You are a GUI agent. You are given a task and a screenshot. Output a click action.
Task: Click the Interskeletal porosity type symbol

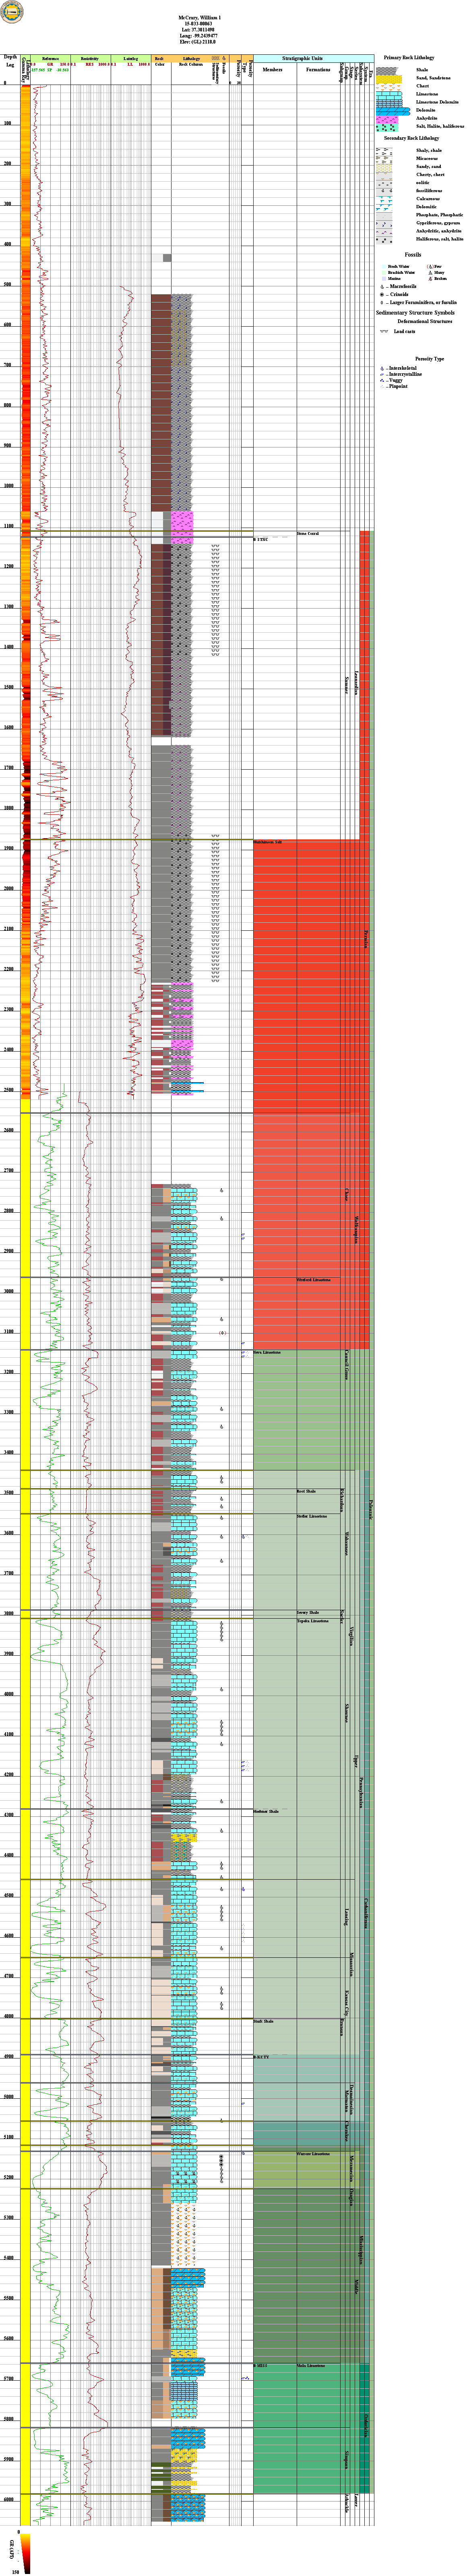[x=382, y=368]
